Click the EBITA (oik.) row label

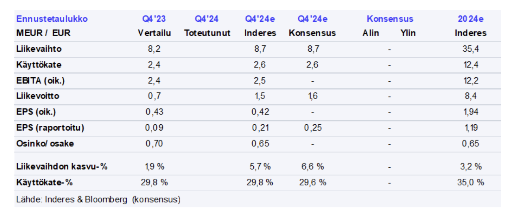pyautogui.click(x=40, y=80)
